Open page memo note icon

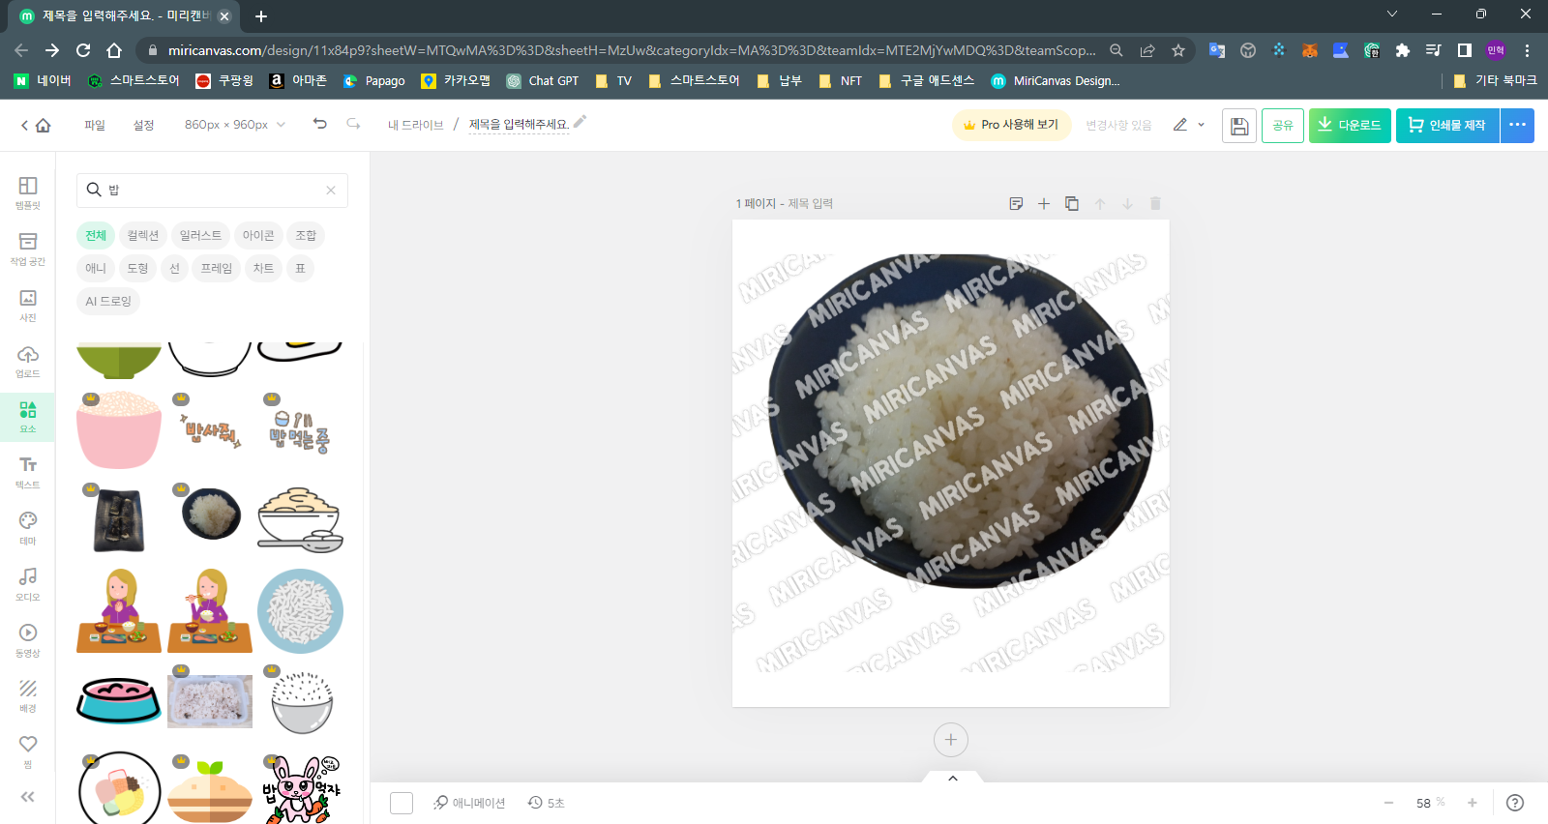point(1016,203)
